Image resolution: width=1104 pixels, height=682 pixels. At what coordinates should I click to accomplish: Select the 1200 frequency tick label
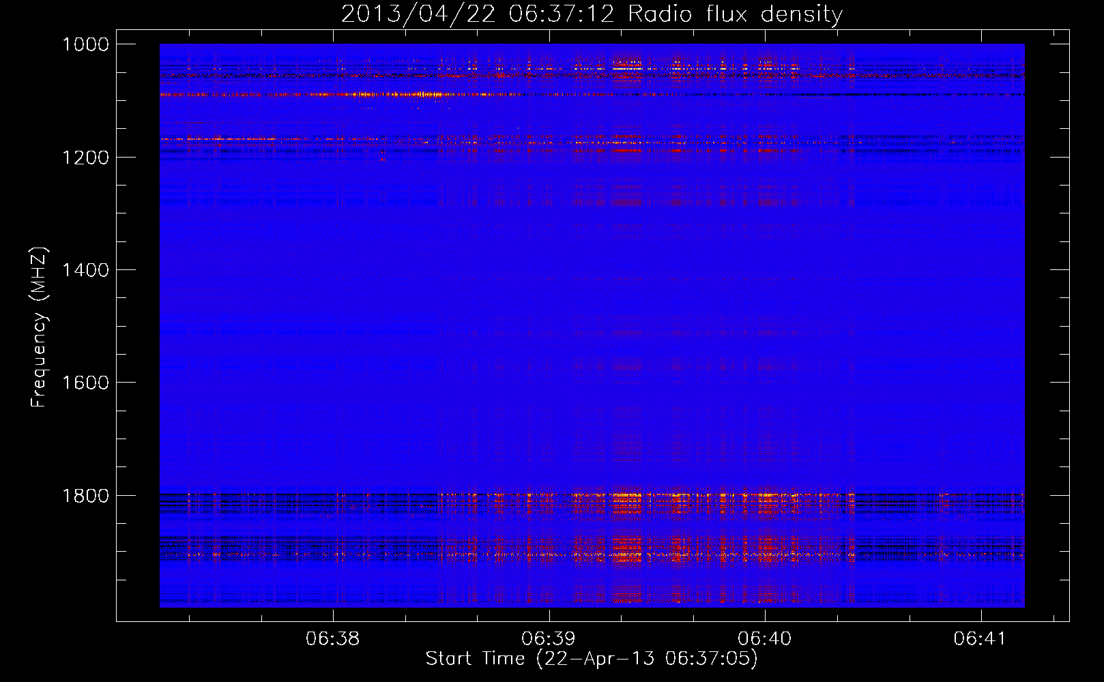[x=85, y=158]
